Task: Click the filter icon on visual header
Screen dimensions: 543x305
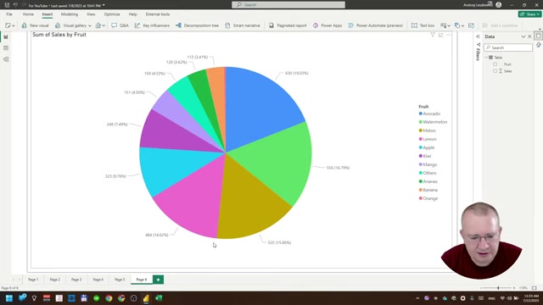Action: point(433,35)
